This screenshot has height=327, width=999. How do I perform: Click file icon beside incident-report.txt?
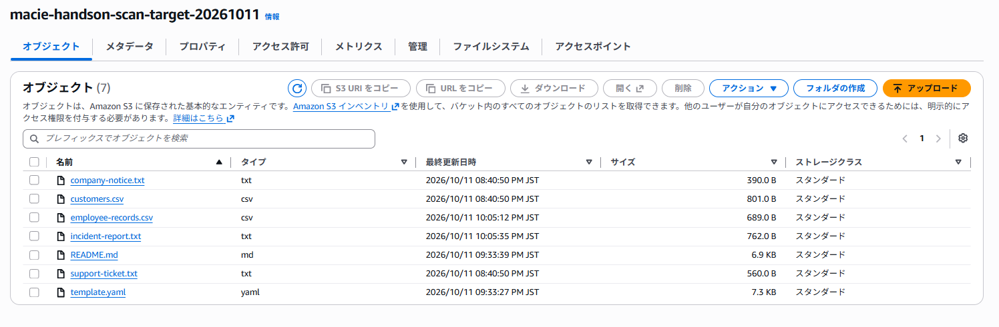[61, 236]
